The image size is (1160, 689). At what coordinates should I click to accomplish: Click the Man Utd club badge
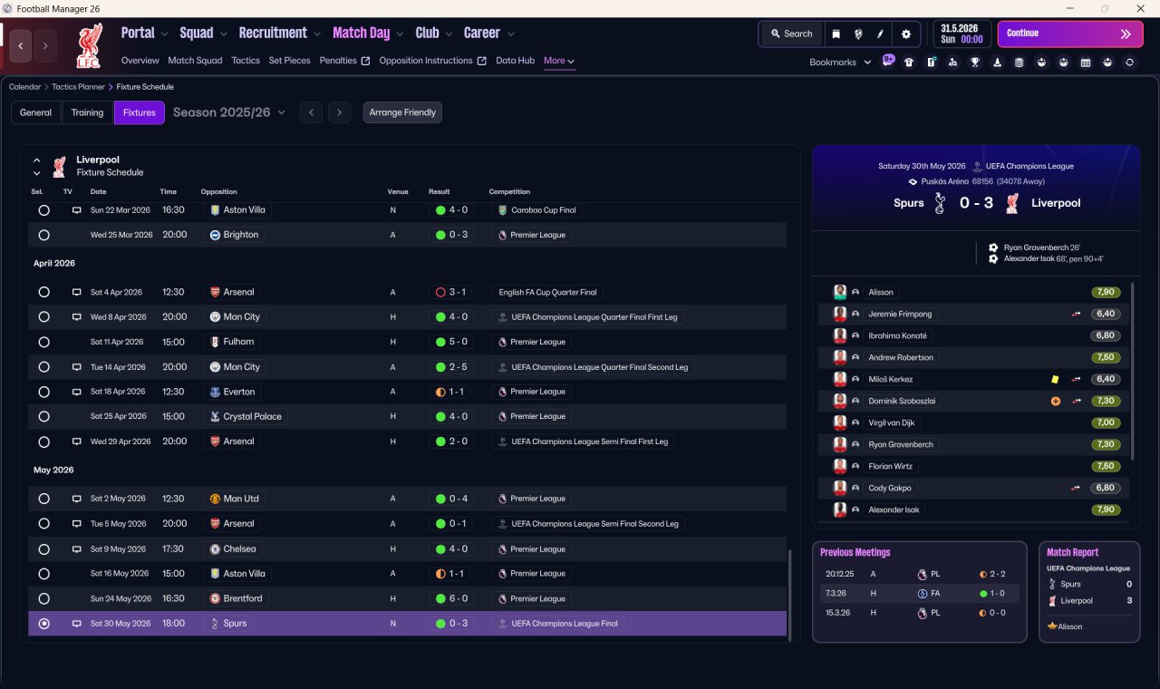pyautogui.click(x=215, y=499)
